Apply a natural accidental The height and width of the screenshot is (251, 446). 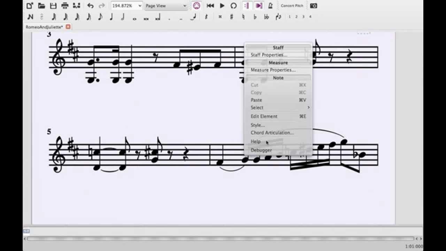243,17
